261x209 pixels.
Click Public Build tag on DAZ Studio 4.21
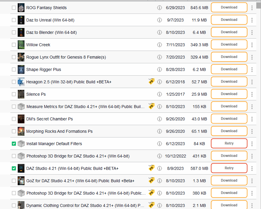[x=152, y=168]
